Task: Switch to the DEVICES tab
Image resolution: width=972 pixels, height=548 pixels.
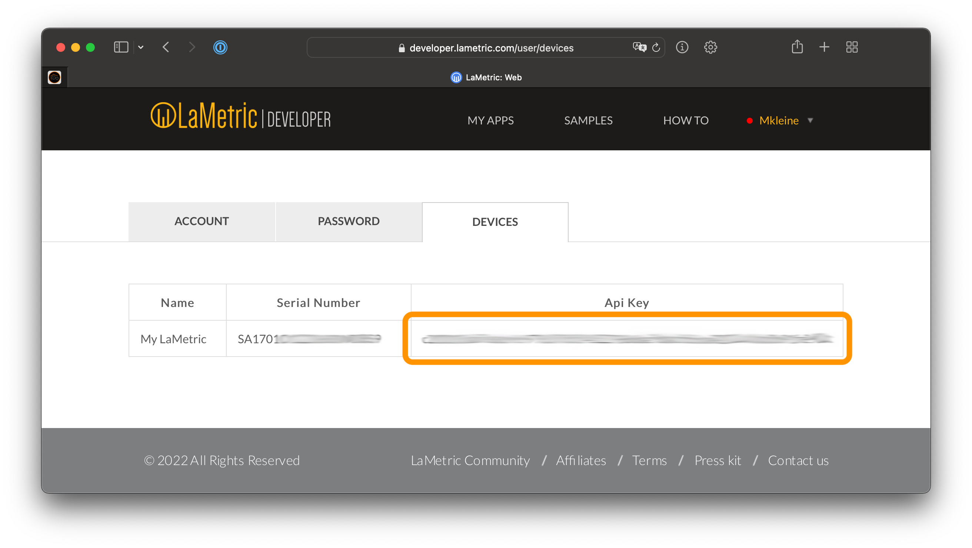Action: pos(495,222)
